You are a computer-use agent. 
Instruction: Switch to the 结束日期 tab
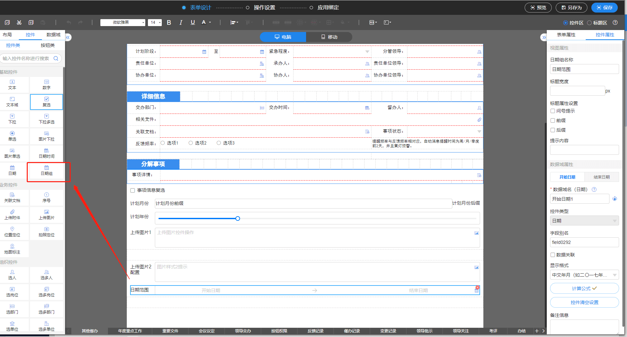point(602,177)
